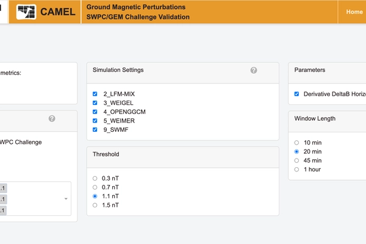
Task: Toggle the 3_WEIGEL checkbox
Action: coord(95,103)
